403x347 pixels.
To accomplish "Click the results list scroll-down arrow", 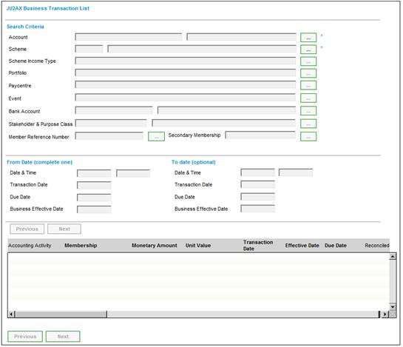I will click(393, 306).
